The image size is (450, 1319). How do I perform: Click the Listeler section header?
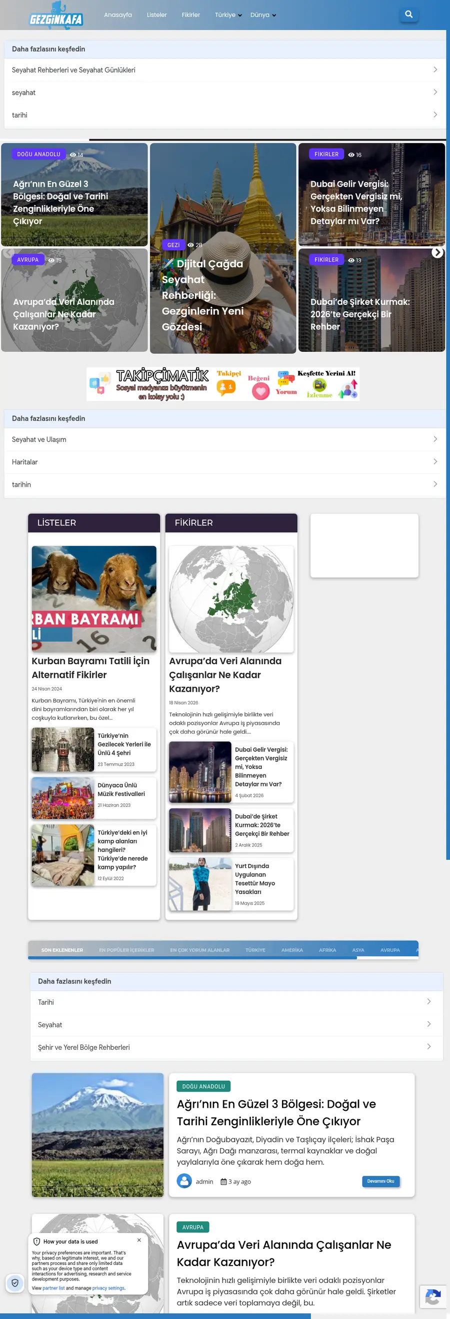[x=94, y=523]
